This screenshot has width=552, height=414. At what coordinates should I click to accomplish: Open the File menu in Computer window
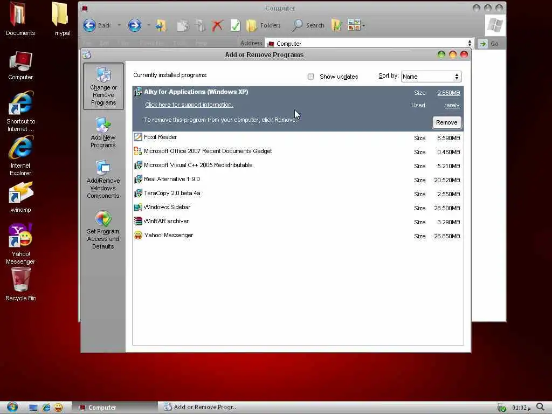pyautogui.click(x=87, y=43)
